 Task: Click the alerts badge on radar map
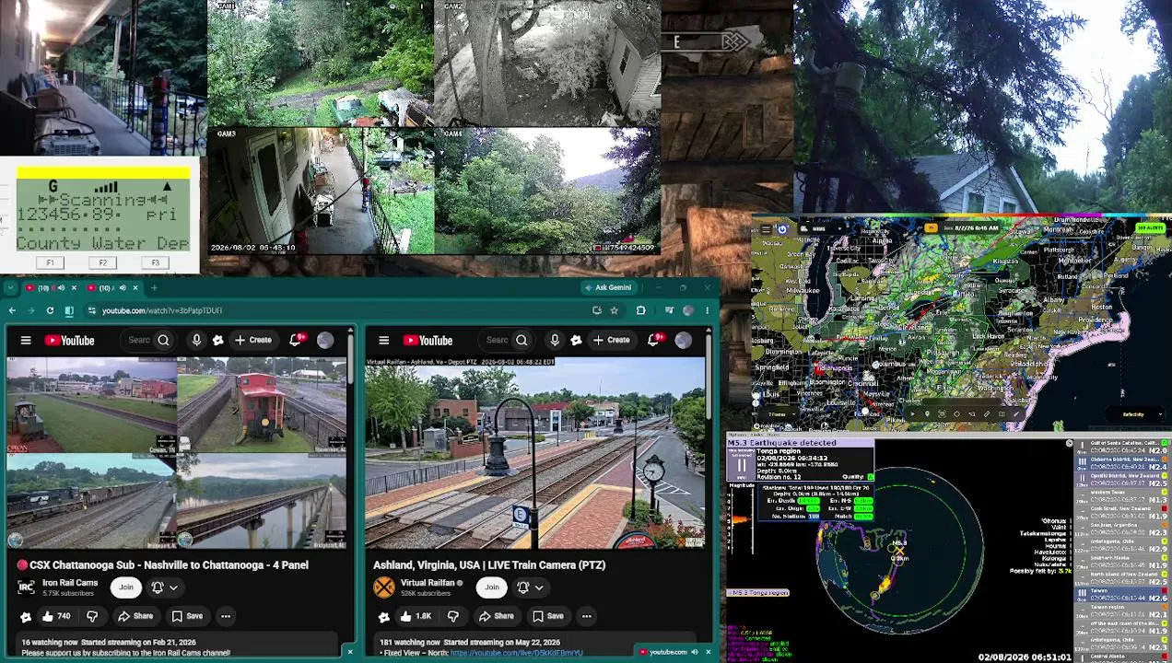click(1149, 227)
